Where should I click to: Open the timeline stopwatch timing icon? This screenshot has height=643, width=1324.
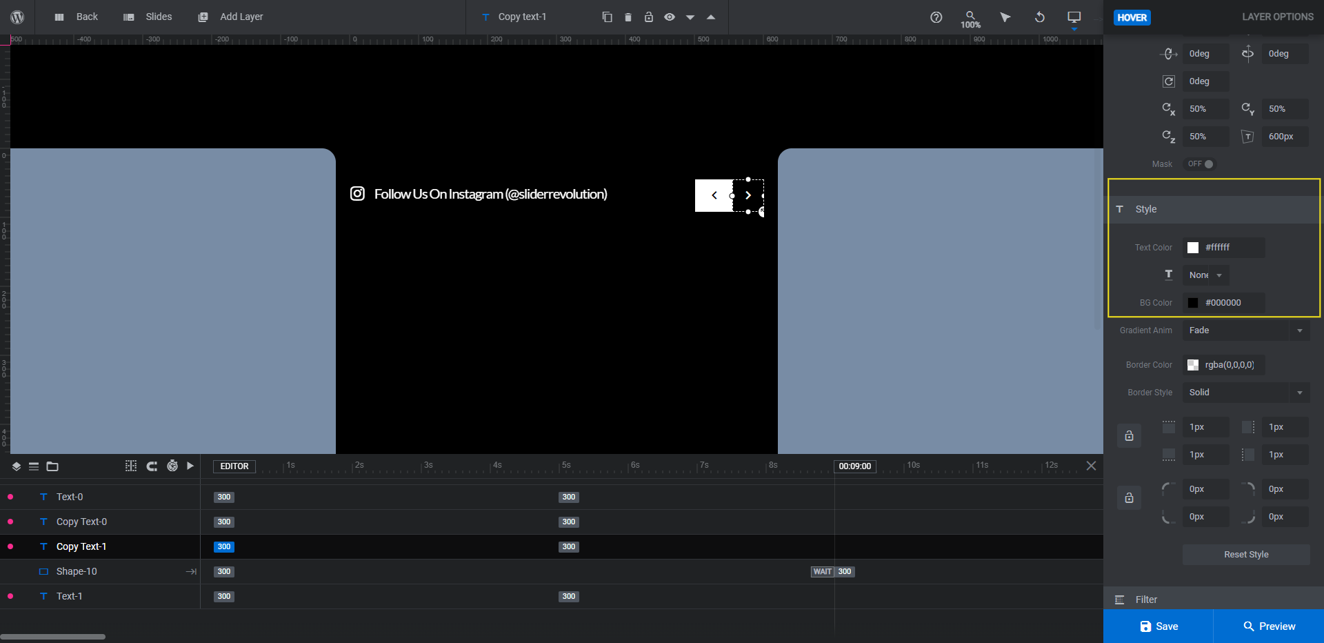[x=172, y=466]
